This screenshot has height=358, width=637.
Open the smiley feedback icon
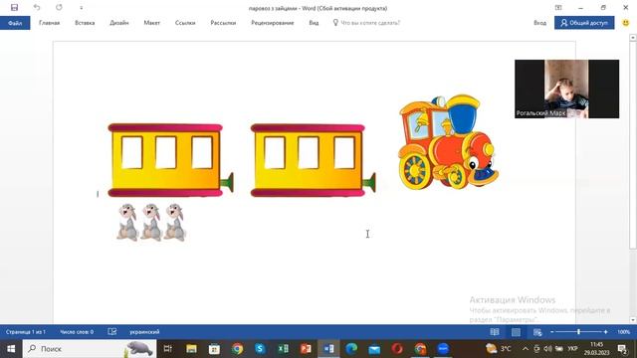[x=626, y=23]
